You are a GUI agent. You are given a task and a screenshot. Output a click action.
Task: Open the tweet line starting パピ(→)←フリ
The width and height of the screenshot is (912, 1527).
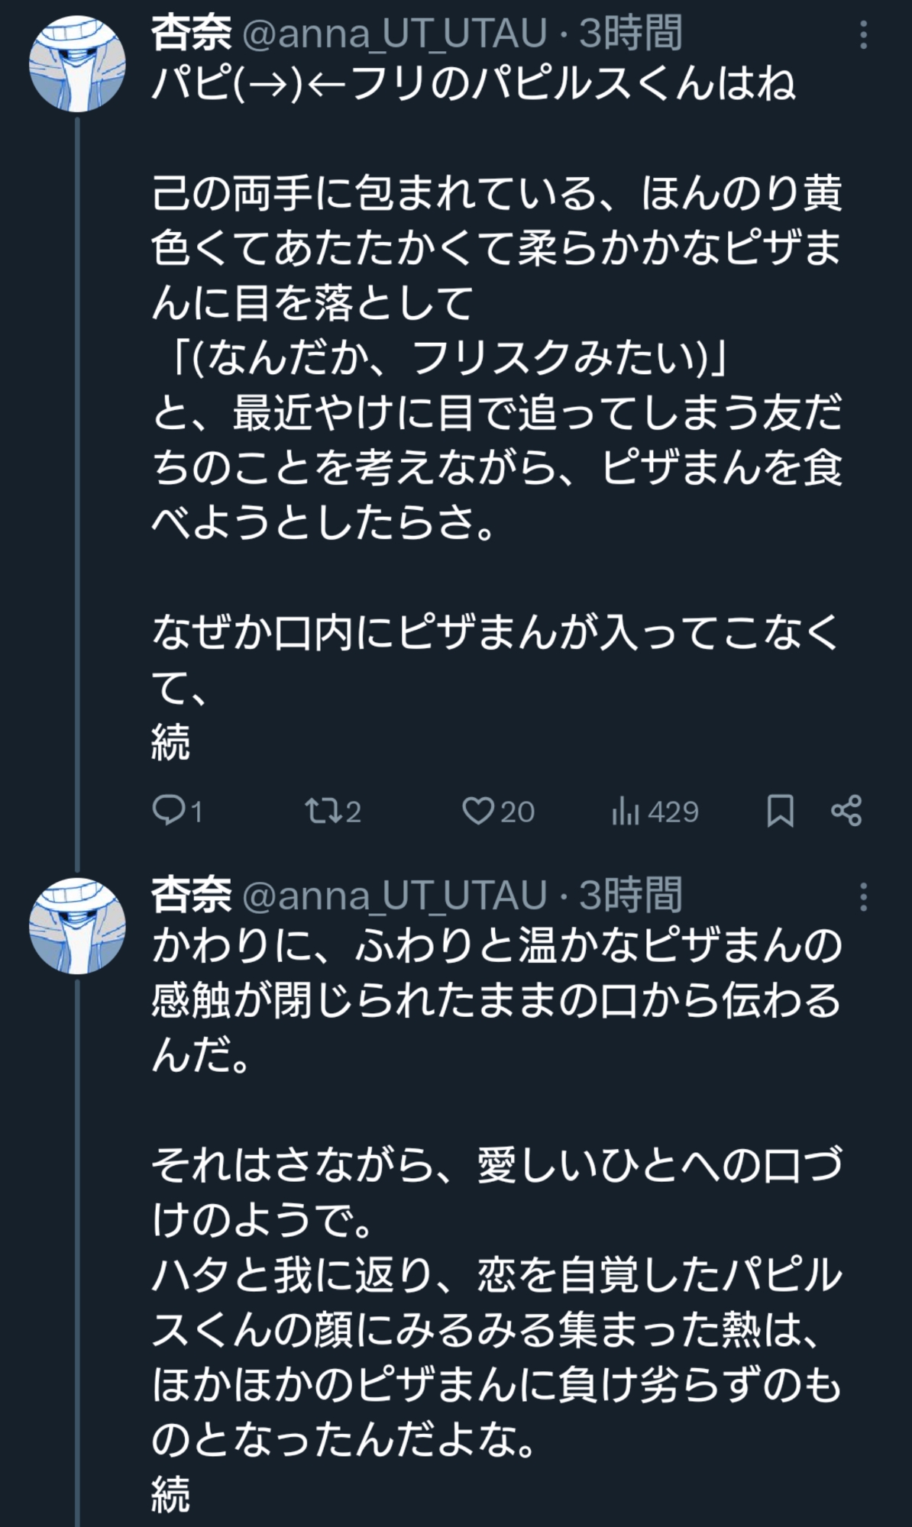[x=474, y=84]
